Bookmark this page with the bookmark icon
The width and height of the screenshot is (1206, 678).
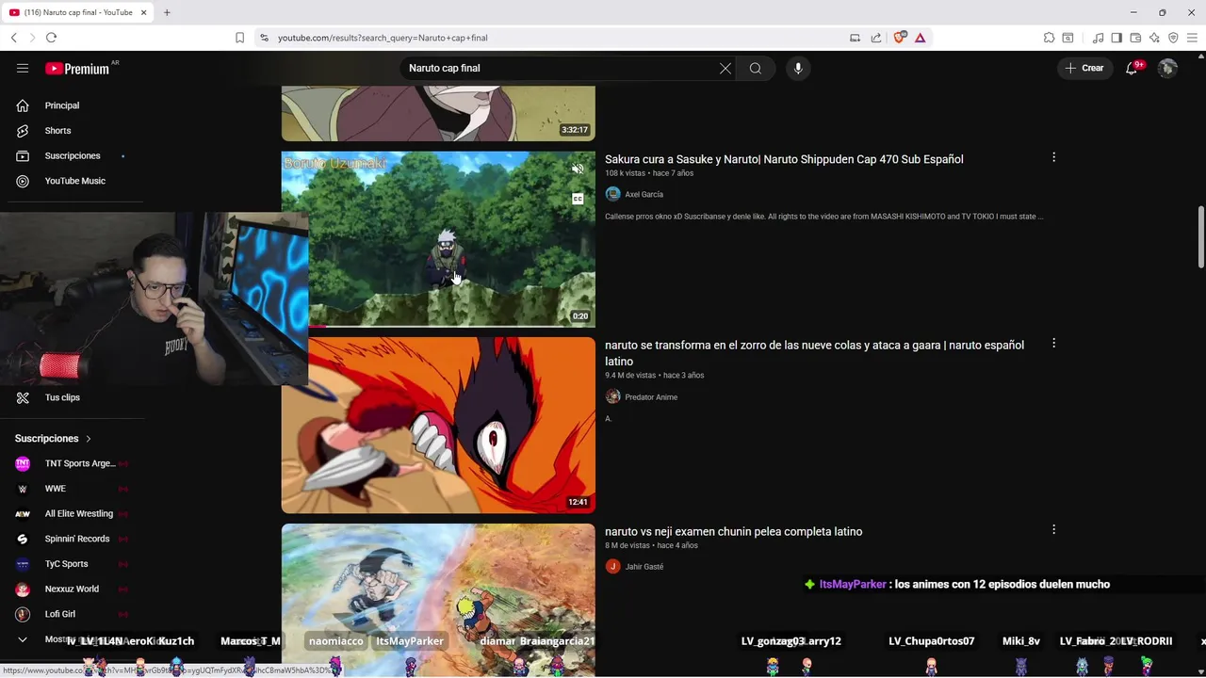[x=239, y=38]
